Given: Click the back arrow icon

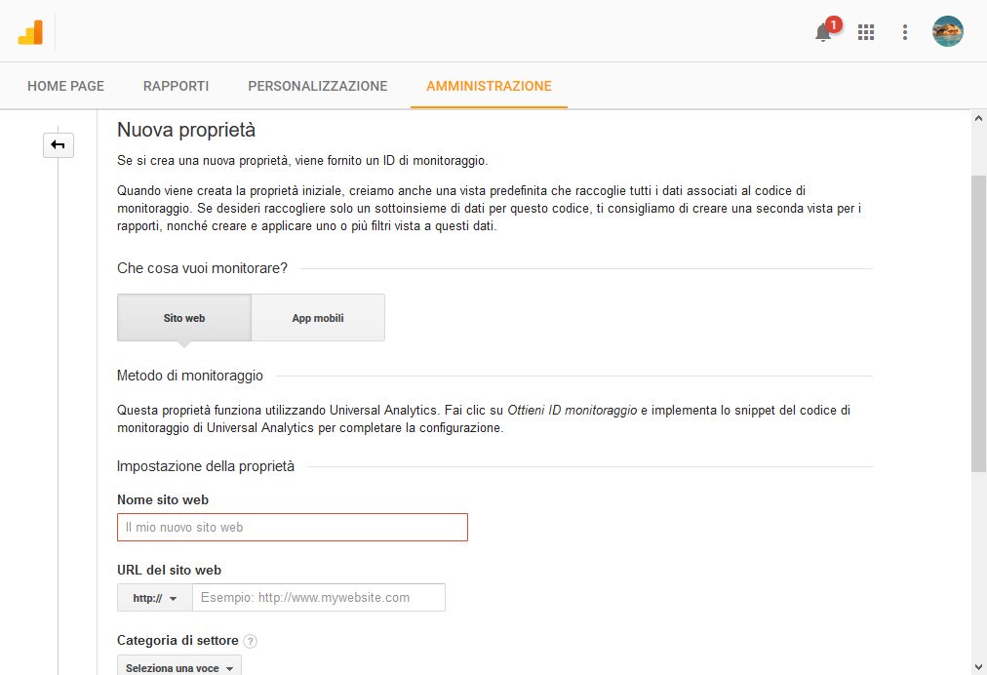Looking at the screenshot, I should click(58, 145).
